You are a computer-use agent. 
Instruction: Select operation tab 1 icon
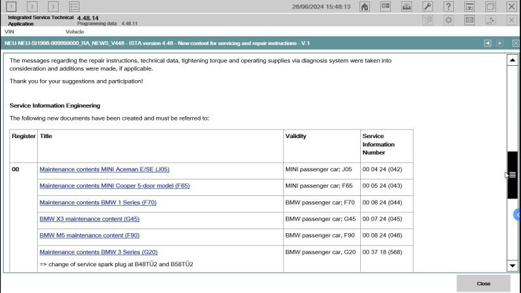pos(11,7)
